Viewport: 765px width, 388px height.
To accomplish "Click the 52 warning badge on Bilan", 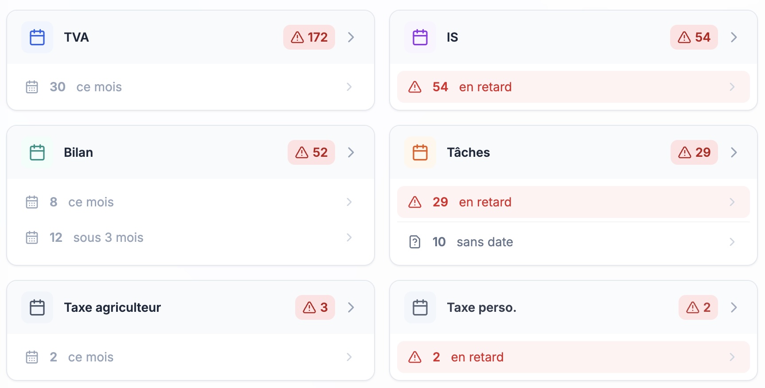I will pos(311,152).
